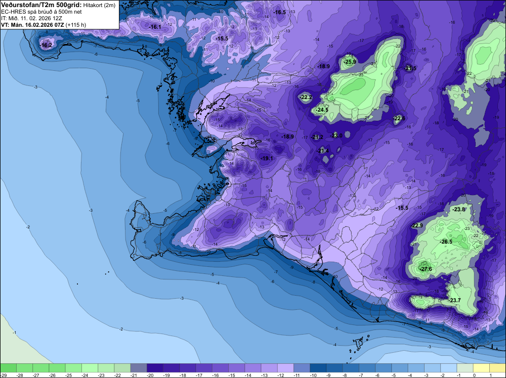The height and width of the screenshot is (378, 506).
Task: Click the gray-violet legend swatch above -21
Action: (139, 368)
